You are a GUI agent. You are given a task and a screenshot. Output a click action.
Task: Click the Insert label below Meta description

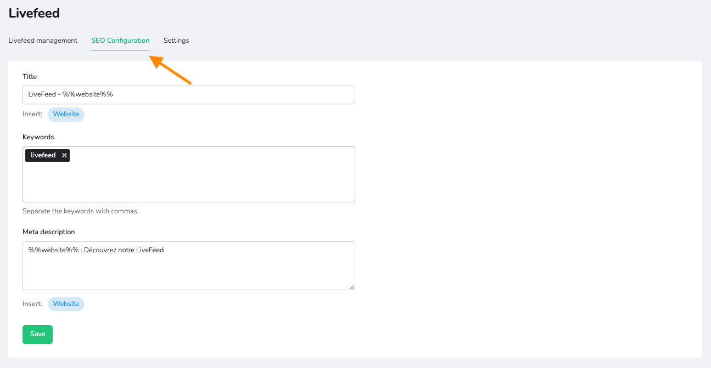click(32, 304)
